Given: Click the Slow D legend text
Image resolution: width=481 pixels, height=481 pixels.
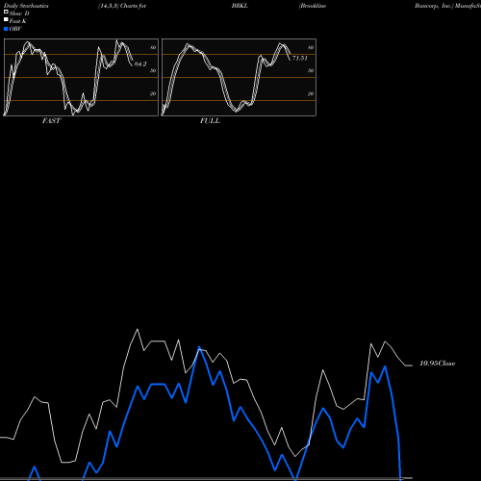Looking at the screenshot, I should pos(19,13).
